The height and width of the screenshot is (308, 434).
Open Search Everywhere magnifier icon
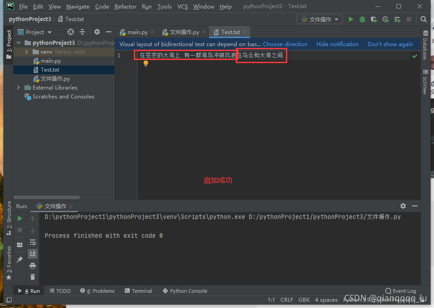pyautogui.click(x=424, y=19)
